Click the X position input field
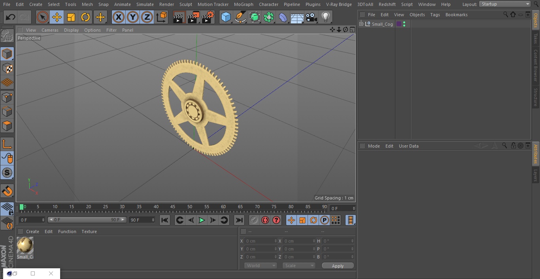Viewport: 540px width, 279px height. click(261, 241)
